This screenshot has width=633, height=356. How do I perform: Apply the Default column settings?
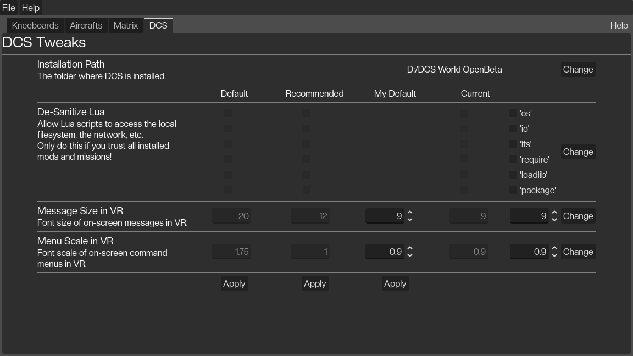tap(234, 283)
